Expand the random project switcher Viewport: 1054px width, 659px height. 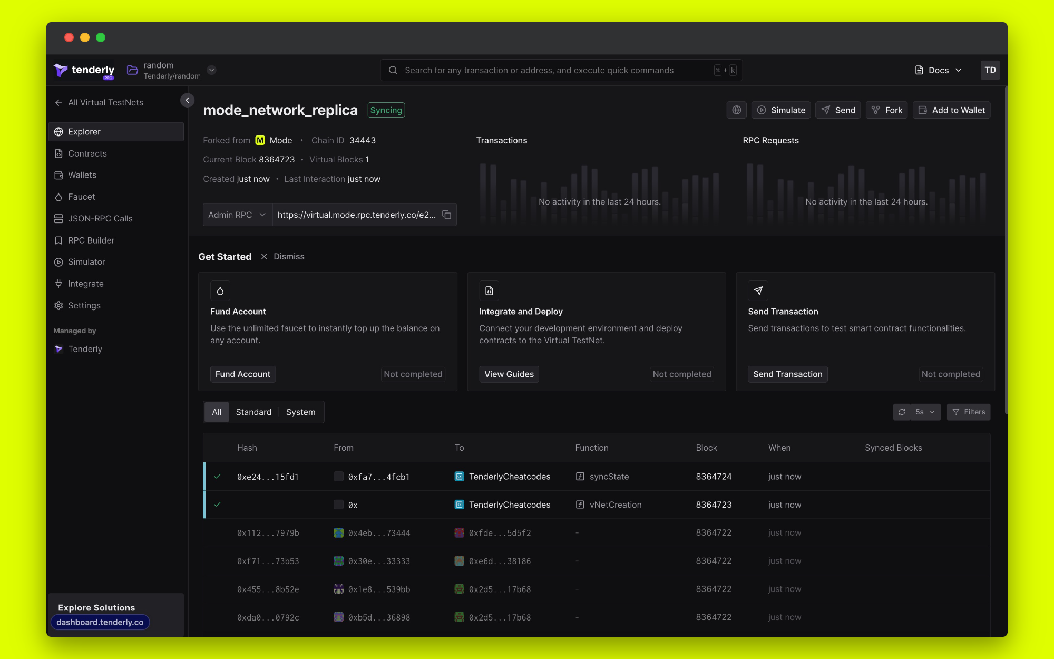(x=211, y=70)
